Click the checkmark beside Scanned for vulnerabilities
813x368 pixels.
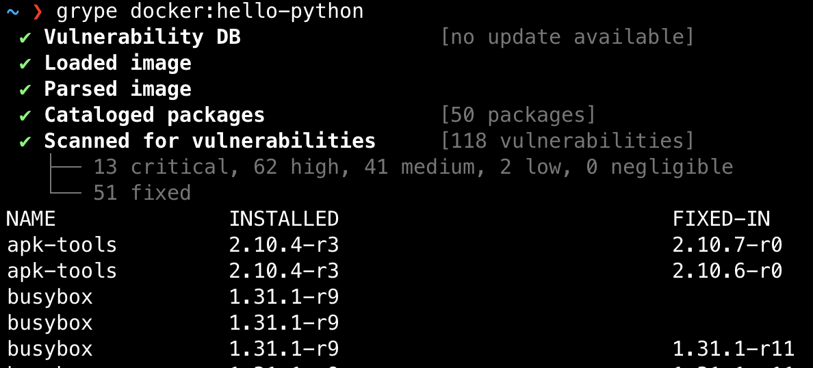tap(25, 142)
